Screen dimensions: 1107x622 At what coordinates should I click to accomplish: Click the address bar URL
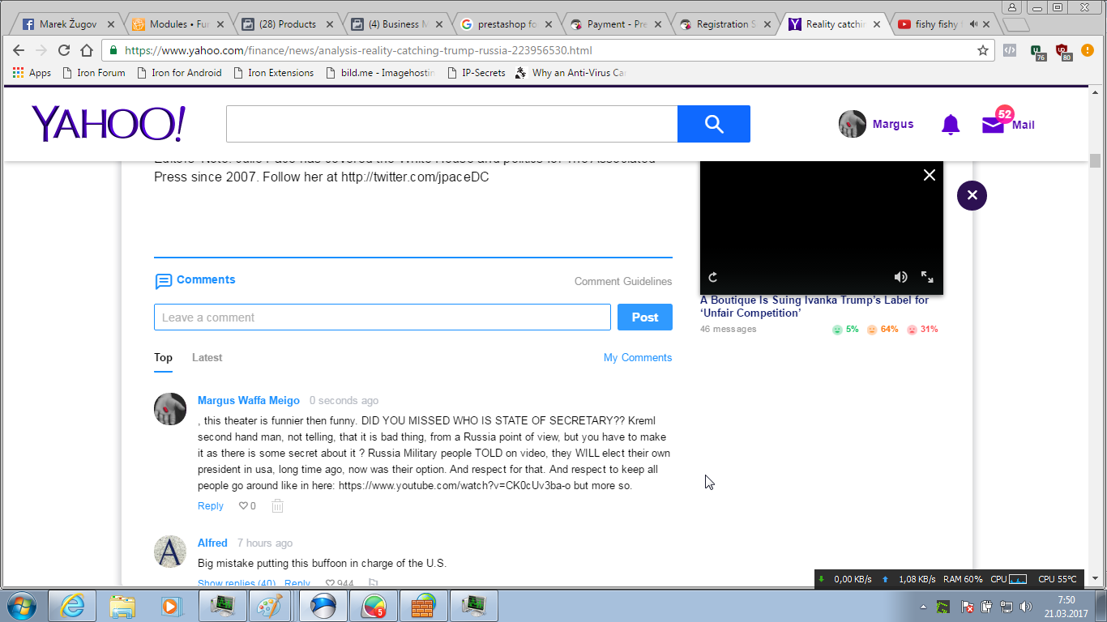[x=358, y=50]
